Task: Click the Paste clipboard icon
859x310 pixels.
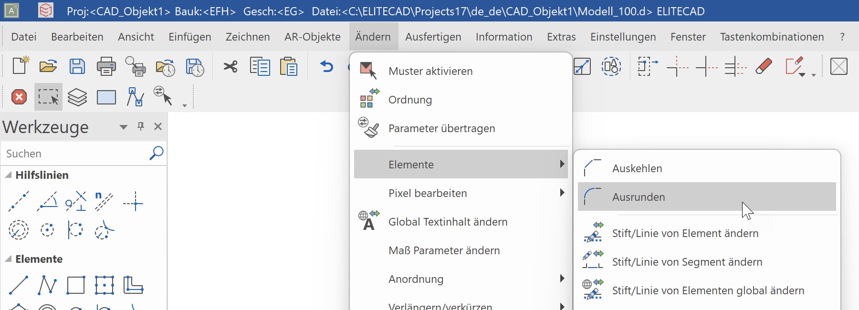Action: point(289,66)
